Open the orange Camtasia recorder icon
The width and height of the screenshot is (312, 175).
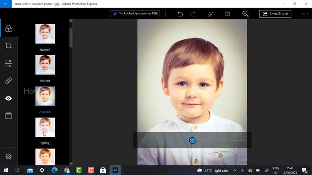91,170
